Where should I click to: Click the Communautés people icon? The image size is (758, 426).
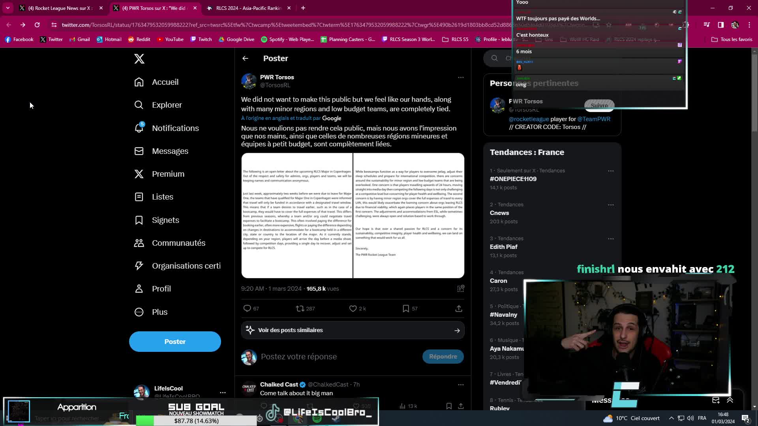click(139, 243)
